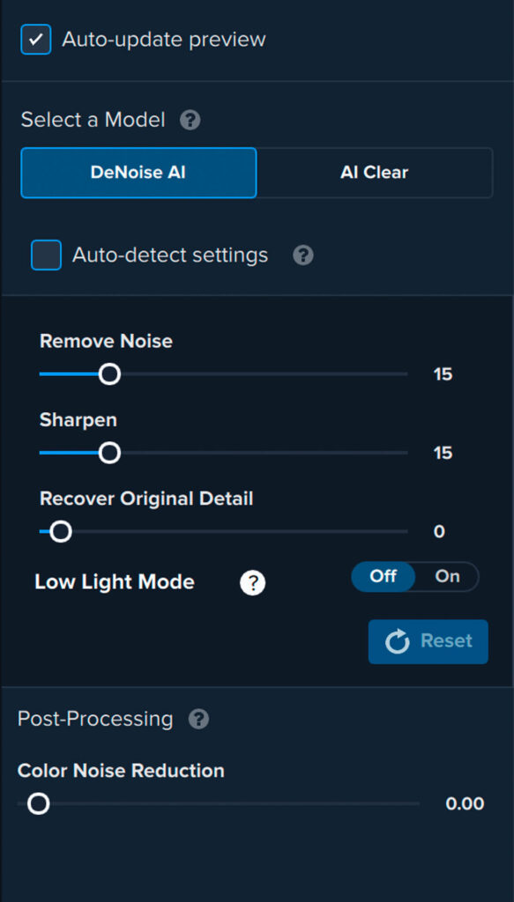Click the Color Noise Reduction value 0.00

(x=466, y=803)
